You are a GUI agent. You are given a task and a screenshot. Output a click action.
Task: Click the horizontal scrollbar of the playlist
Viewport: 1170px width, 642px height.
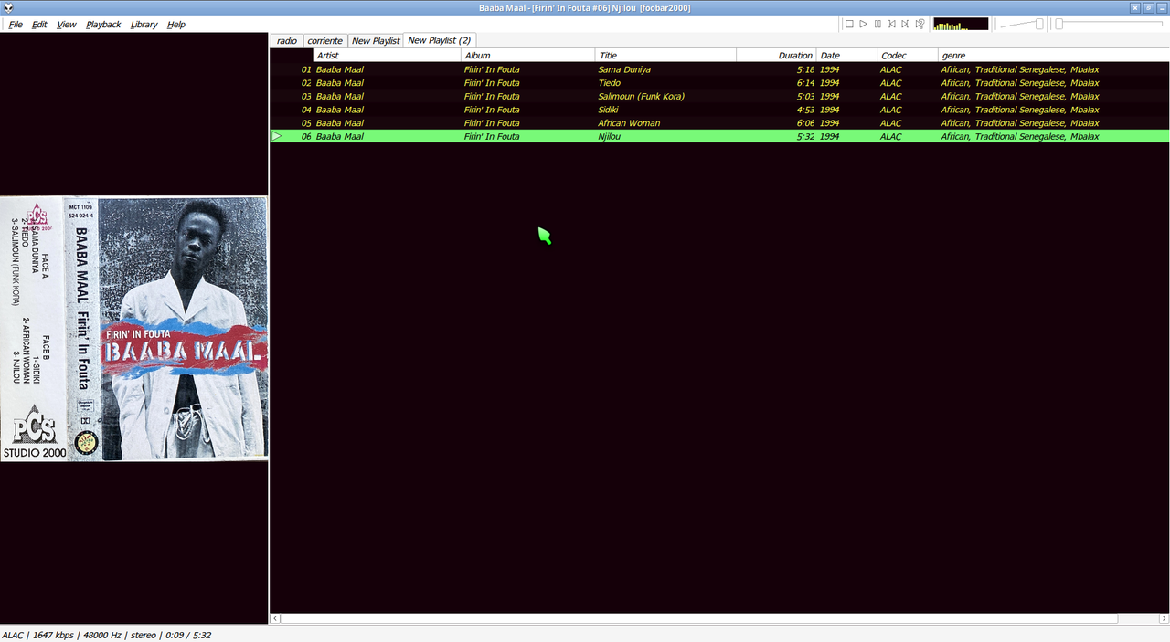(699, 618)
